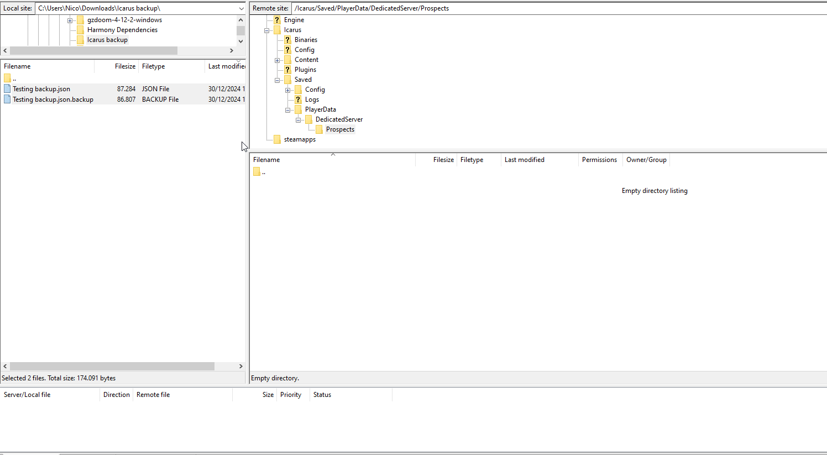Click local tree horizontal scroll left arrow
Image resolution: width=827 pixels, height=455 pixels.
5,50
